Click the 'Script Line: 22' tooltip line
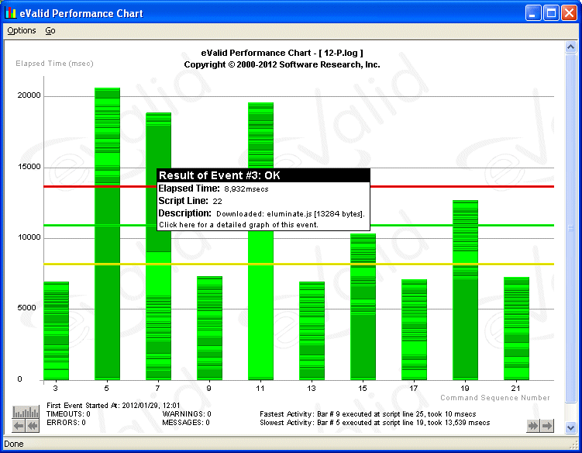 (x=190, y=201)
